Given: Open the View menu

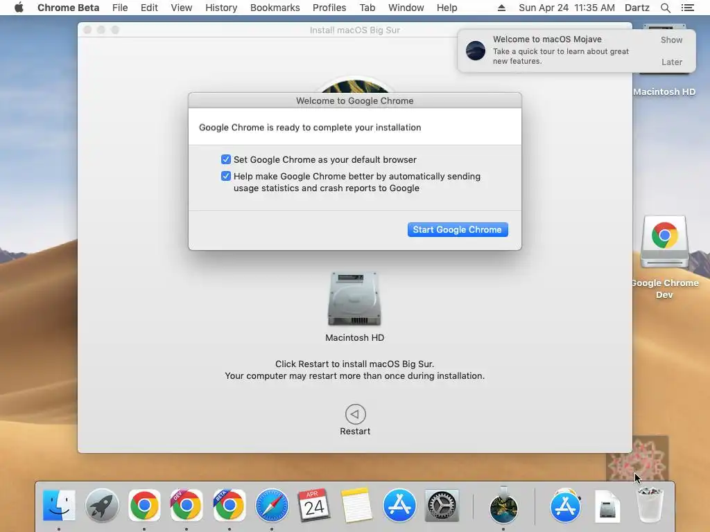Looking at the screenshot, I should pyautogui.click(x=181, y=8).
